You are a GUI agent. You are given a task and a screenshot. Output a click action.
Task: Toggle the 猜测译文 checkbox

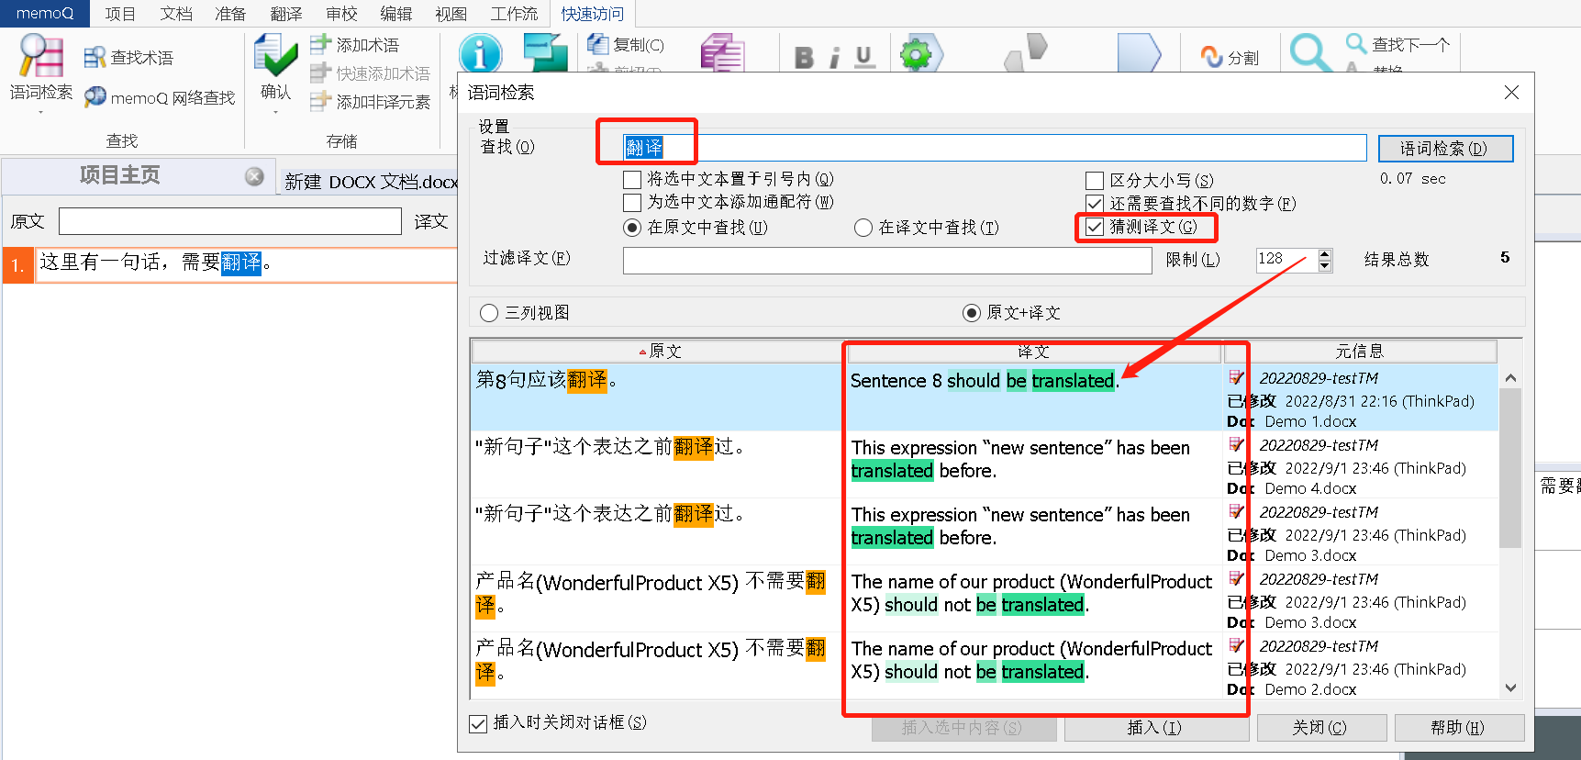pos(1095,227)
